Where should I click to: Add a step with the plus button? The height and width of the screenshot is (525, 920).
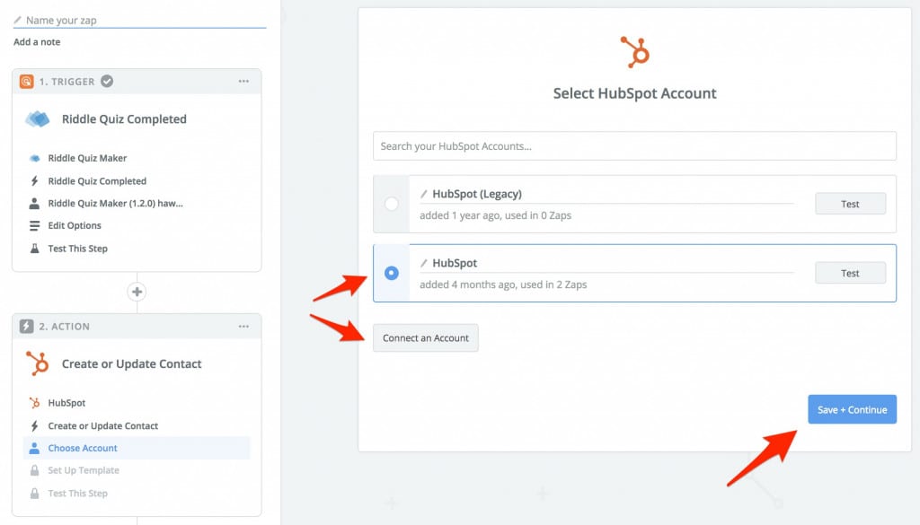(x=137, y=292)
